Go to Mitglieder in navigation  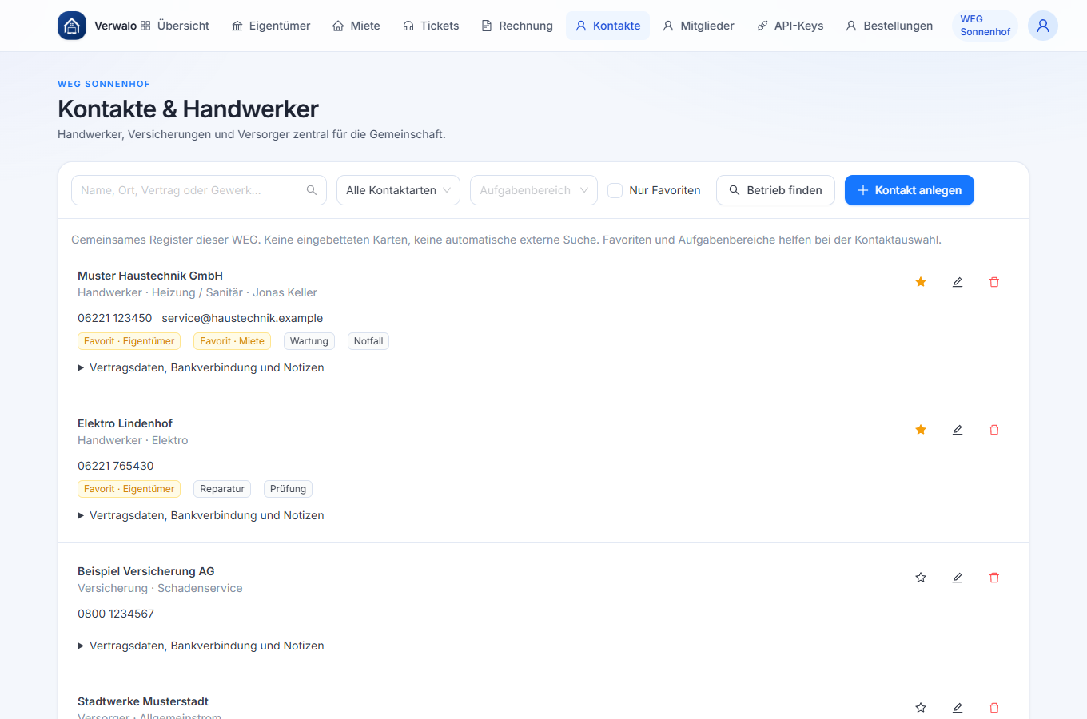[x=699, y=26]
